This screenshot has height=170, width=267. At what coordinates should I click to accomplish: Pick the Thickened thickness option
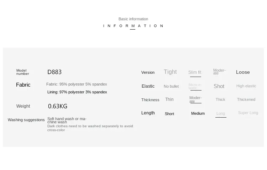(246, 99)
